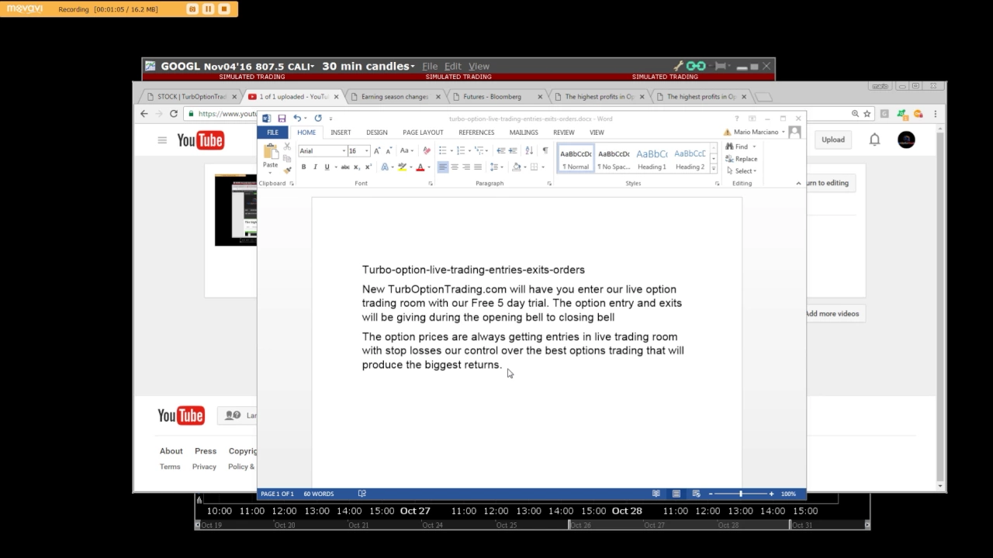Click the Decrease Indent icon
993x558 pixels.
(501, 150)
